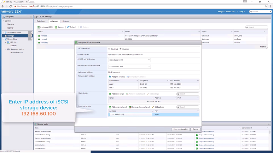Image resolution: width=273 pixels, height=153 pixels.
Task: Click the vmhba0 adapter icon
Action: [x=39, y=36]
